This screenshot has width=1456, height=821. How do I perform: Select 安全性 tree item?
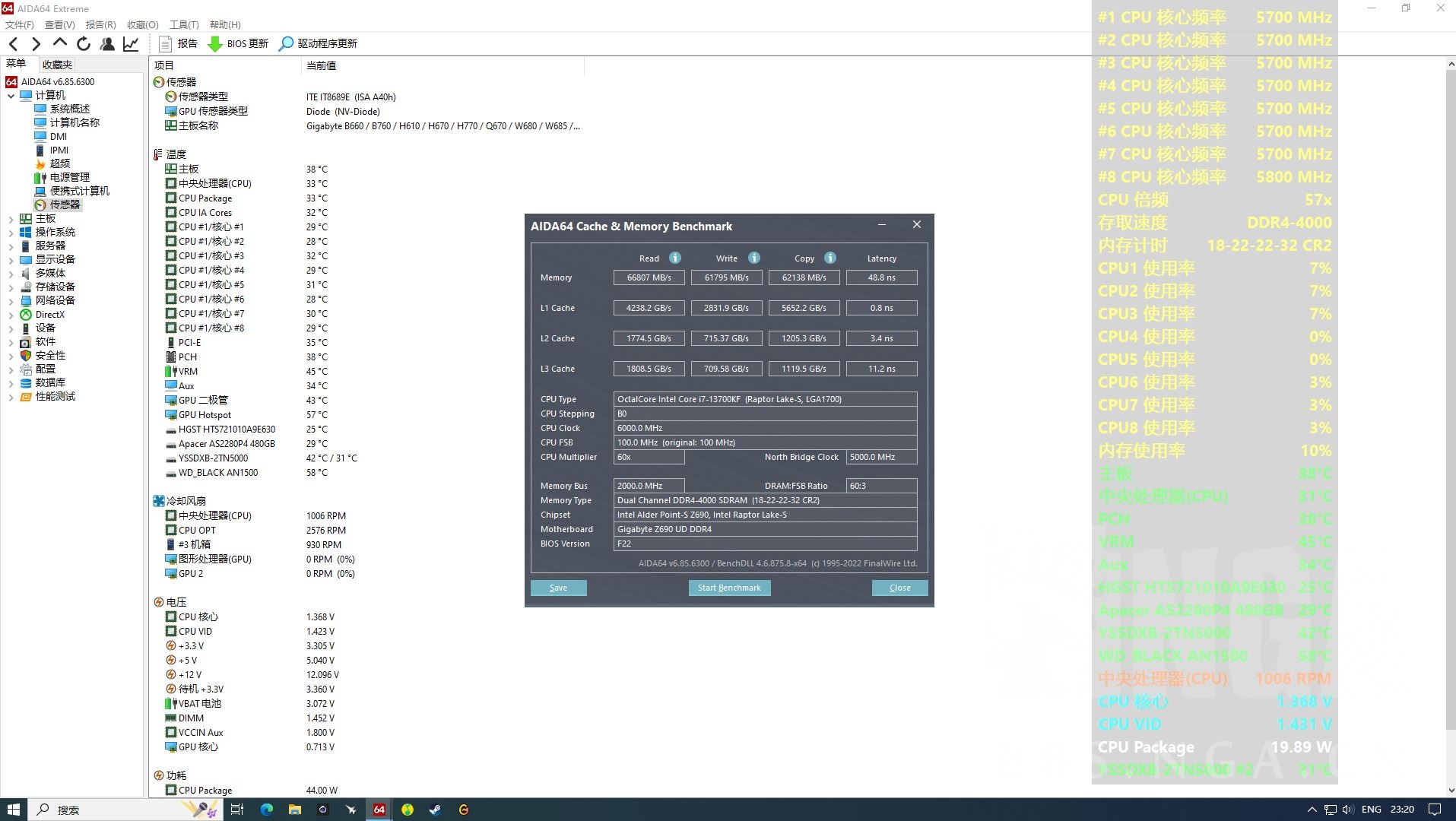(50, 356)
